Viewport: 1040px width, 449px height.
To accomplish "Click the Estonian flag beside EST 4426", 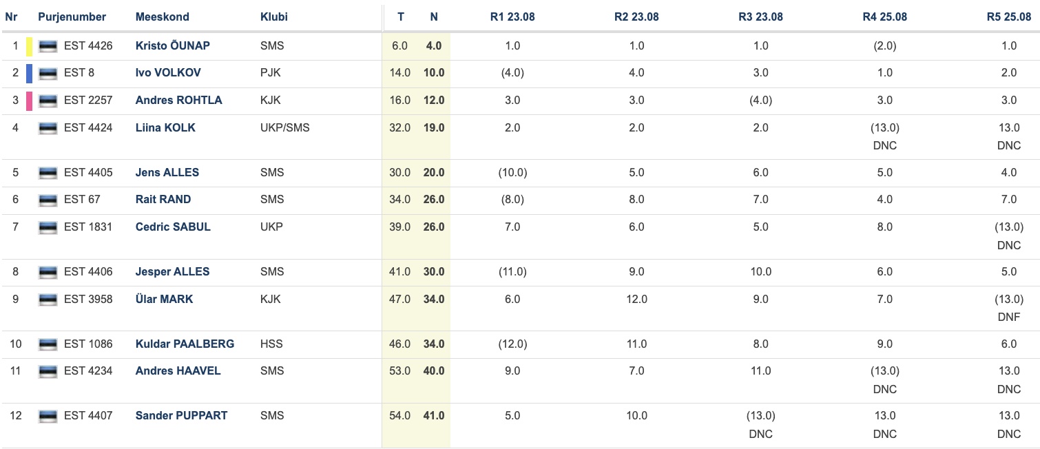I will coord(48,46).
